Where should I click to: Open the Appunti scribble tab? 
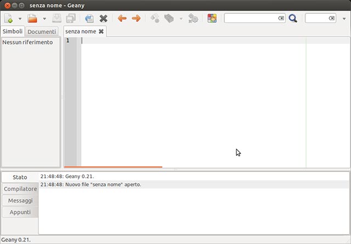click(20, 212)
